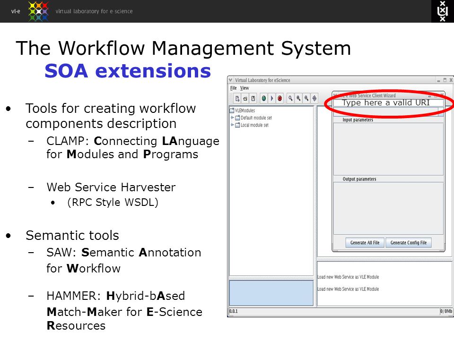Click the red stop workflow icon
454x340 pixels.
click(x=279, y=99)
